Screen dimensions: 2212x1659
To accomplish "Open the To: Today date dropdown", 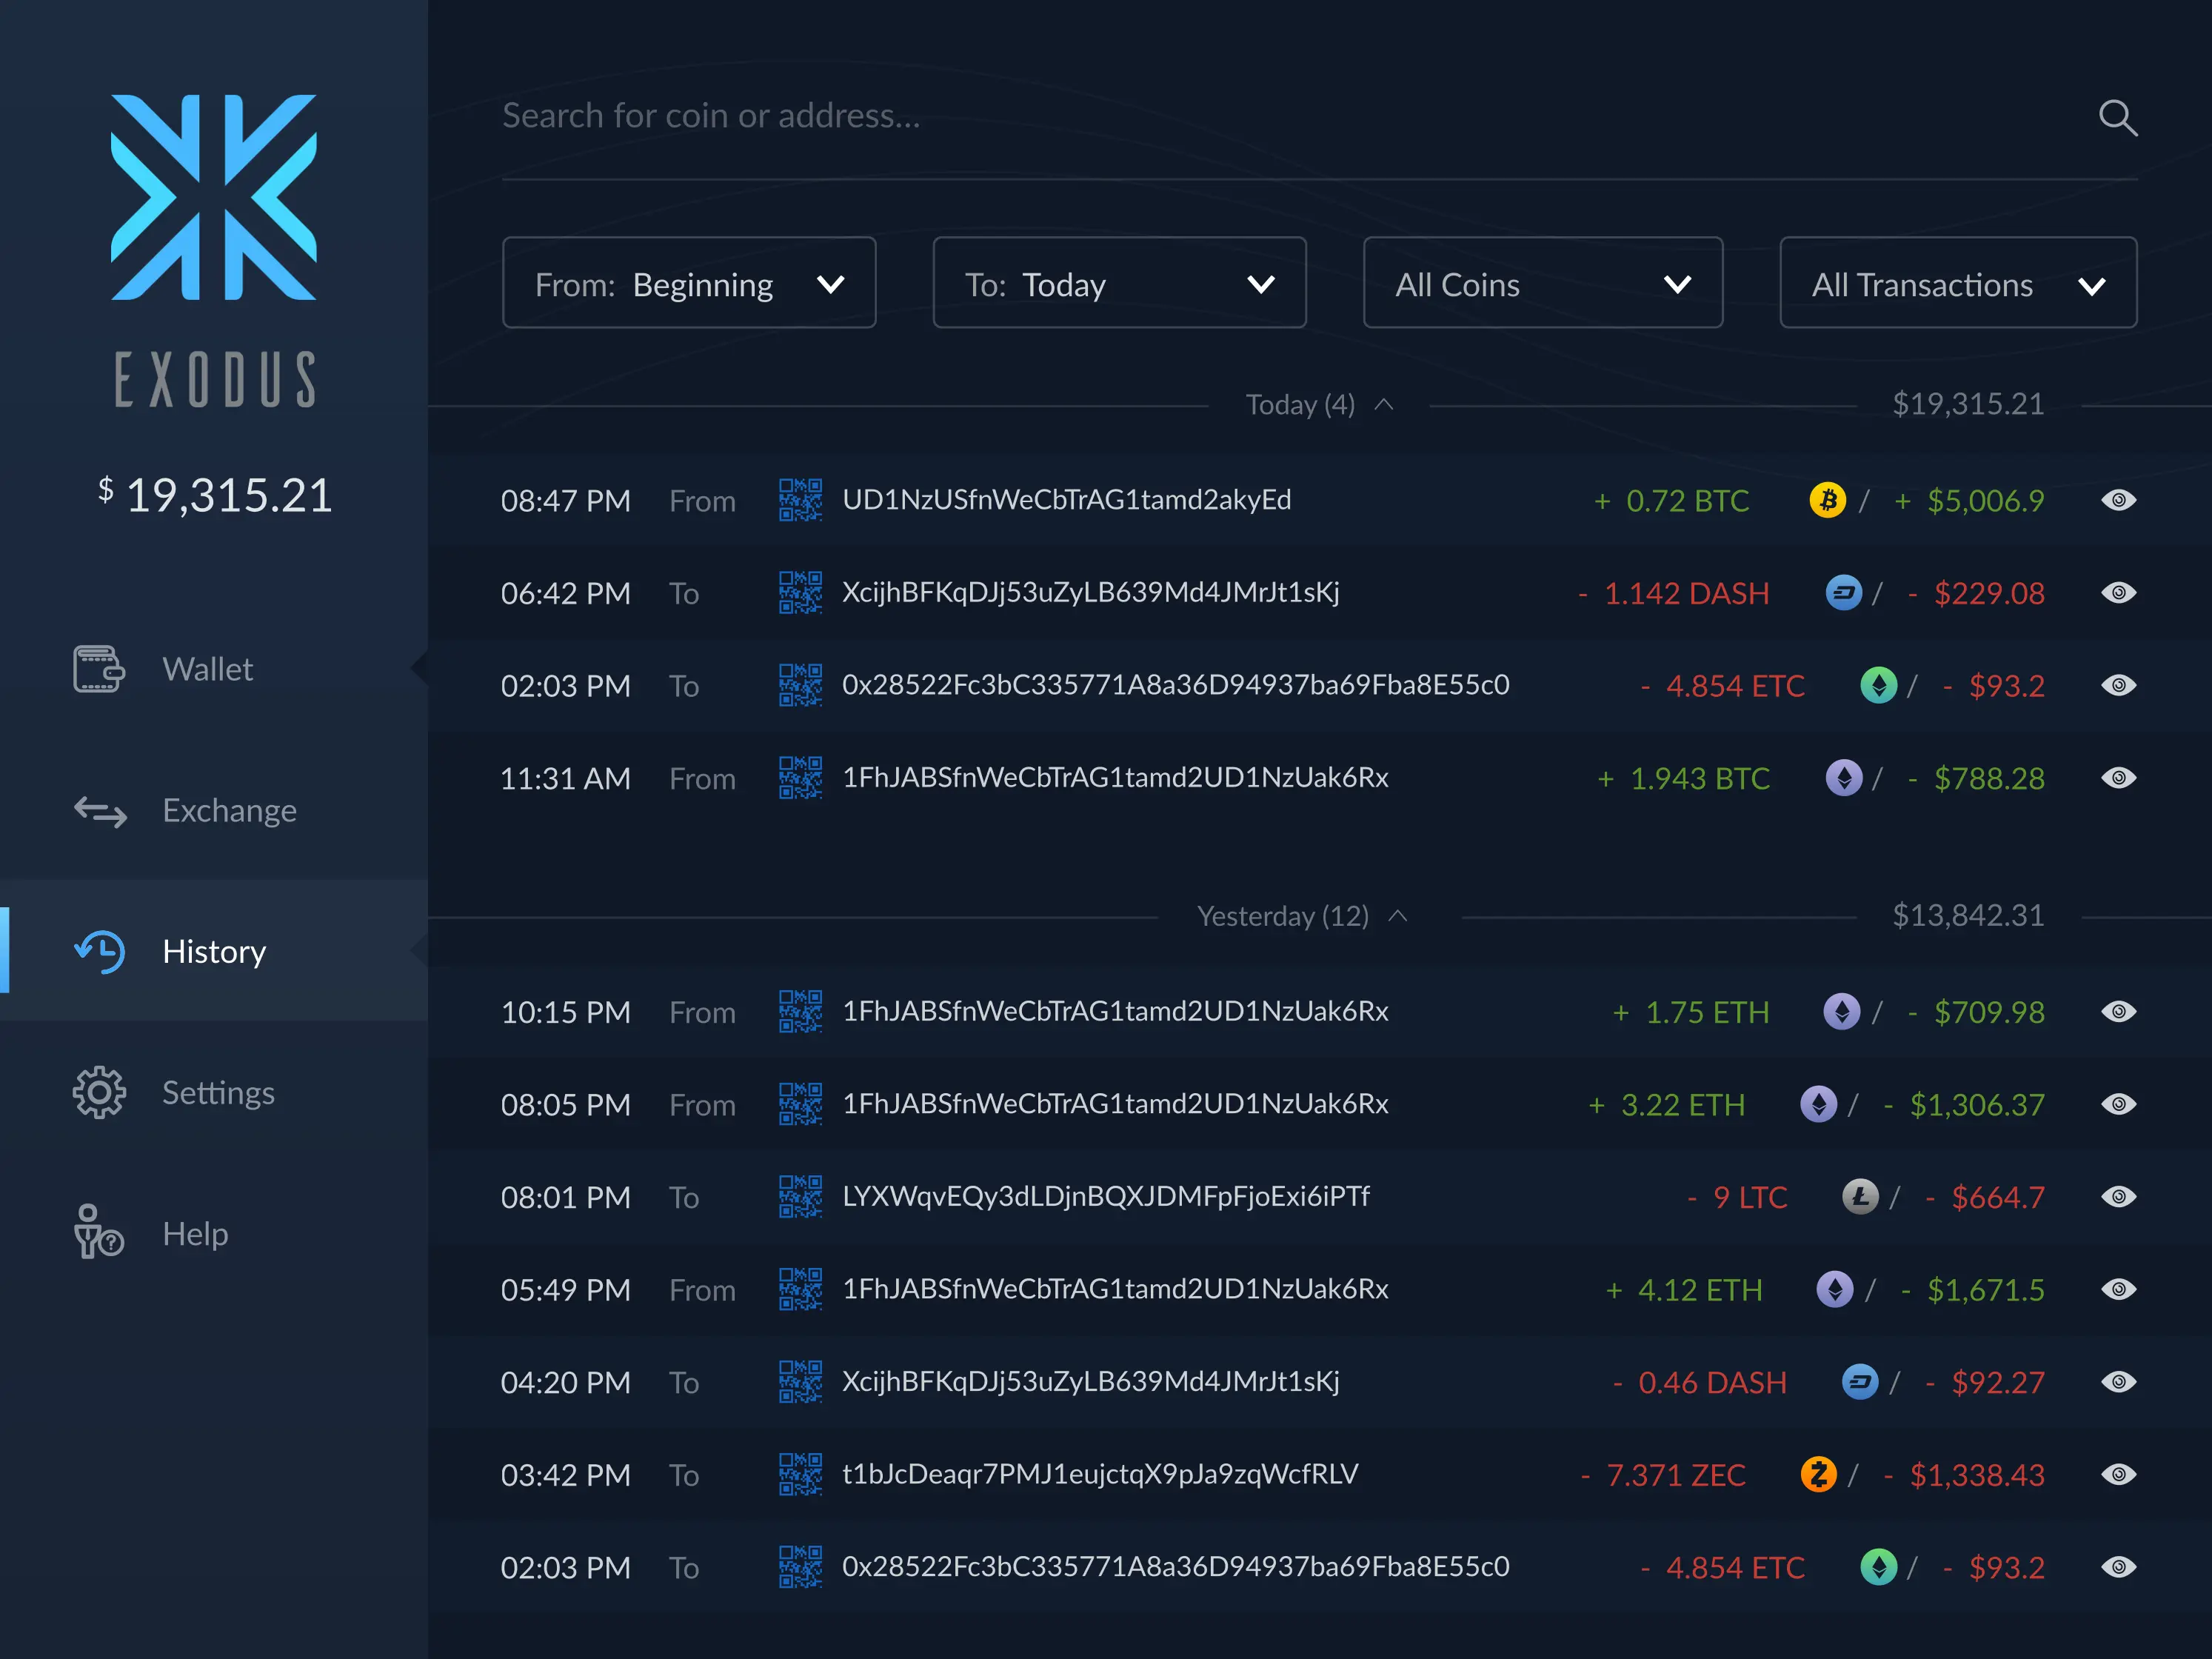I will point(1119,282).
